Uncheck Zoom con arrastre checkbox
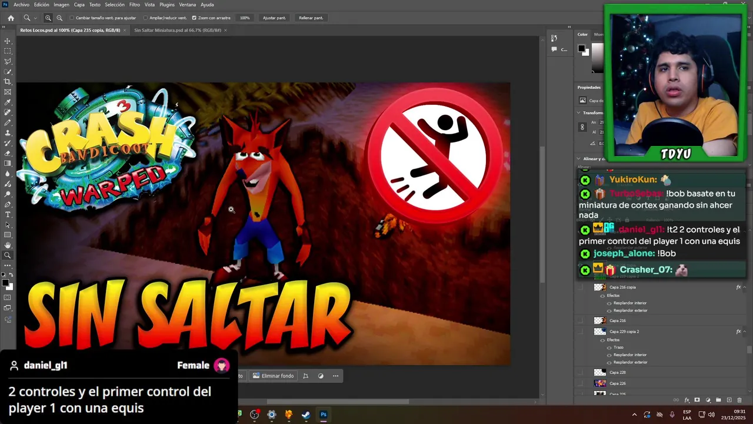Viewport: 753px width, 424px height. (194, 18)
